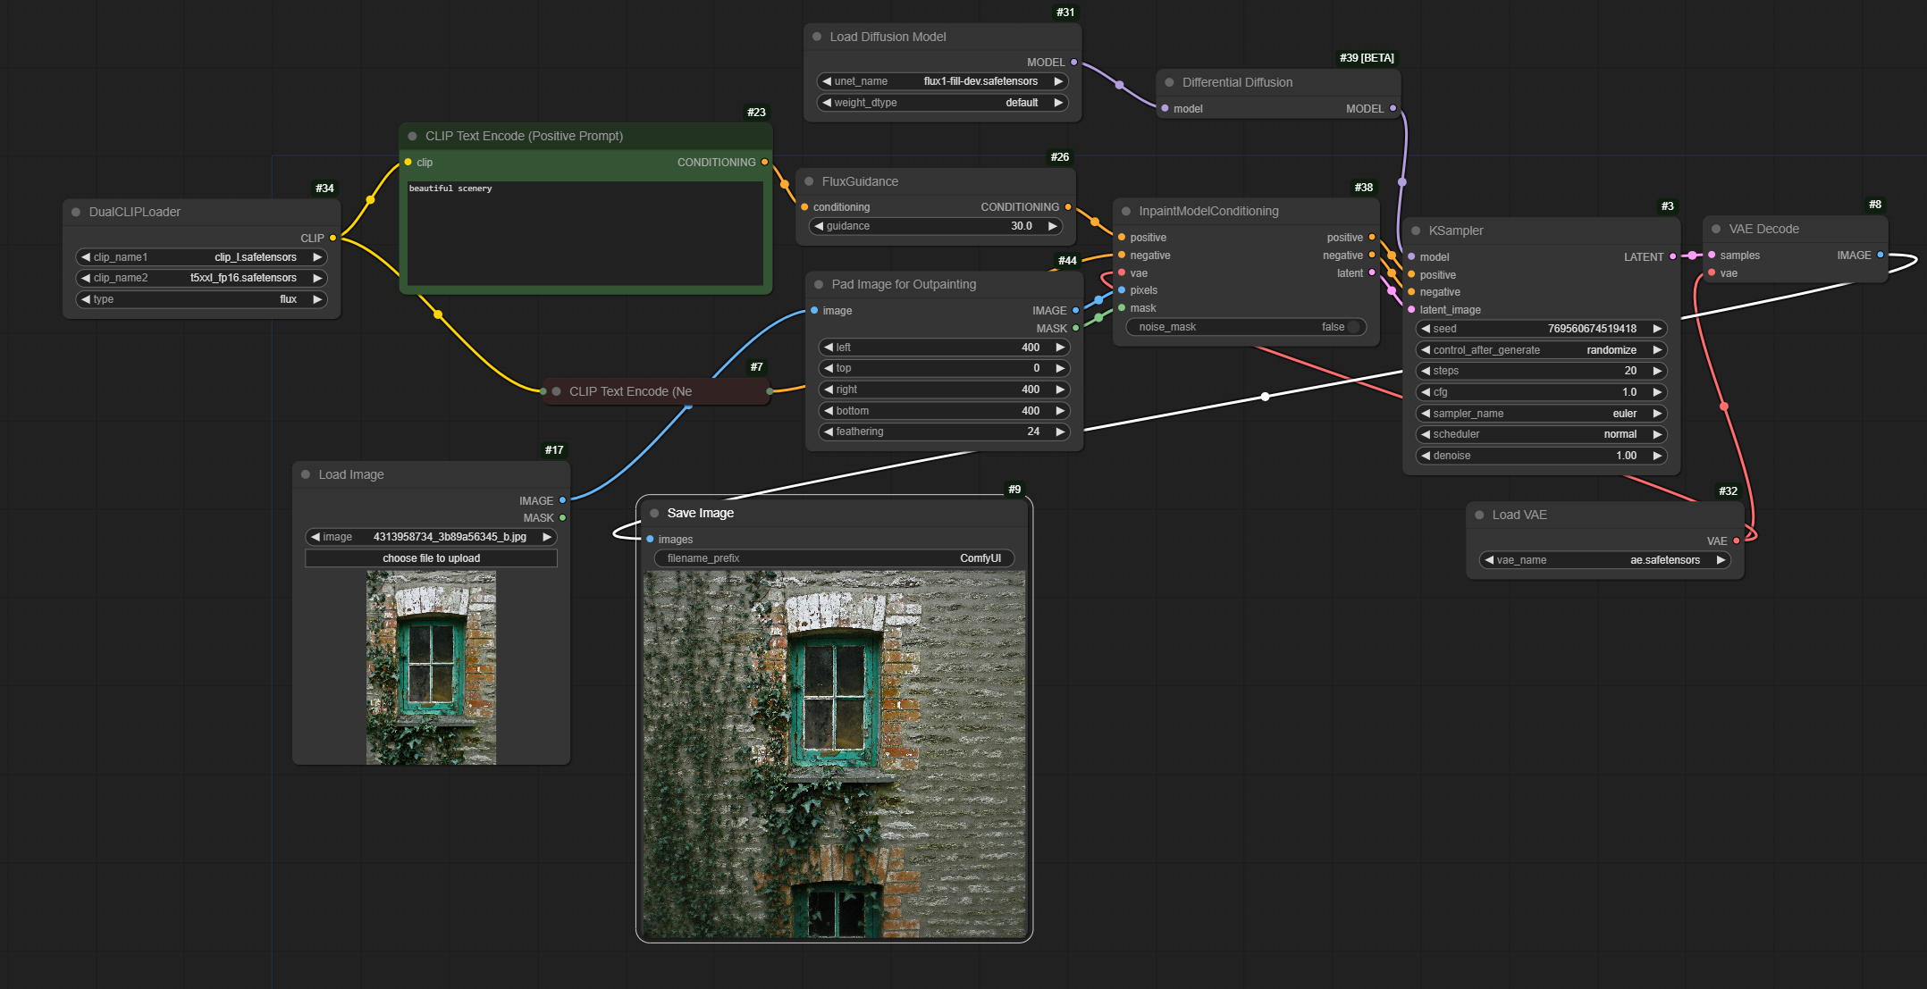The width and height of the screenshot is (1927, 989).
Task: Click the Load Image MASK output socket
Action: 562,517
